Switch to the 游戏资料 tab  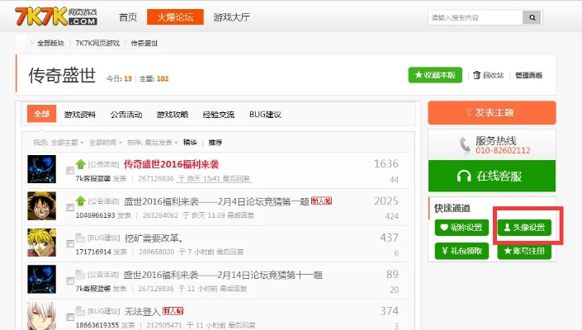80,115
